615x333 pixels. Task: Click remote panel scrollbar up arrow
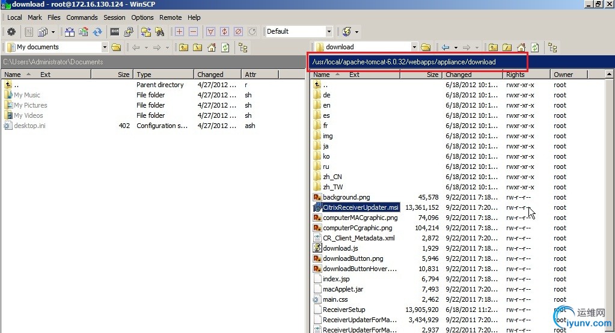coord(609,74)
